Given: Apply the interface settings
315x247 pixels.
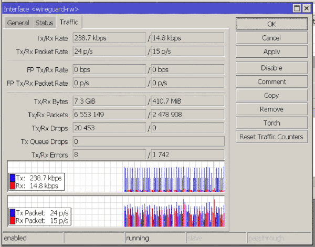Looking at the screenshot, I should pos(271,52).
